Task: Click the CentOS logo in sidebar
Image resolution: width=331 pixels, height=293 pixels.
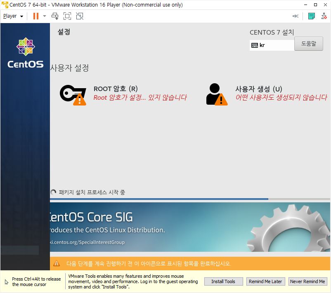Action: 26,53
